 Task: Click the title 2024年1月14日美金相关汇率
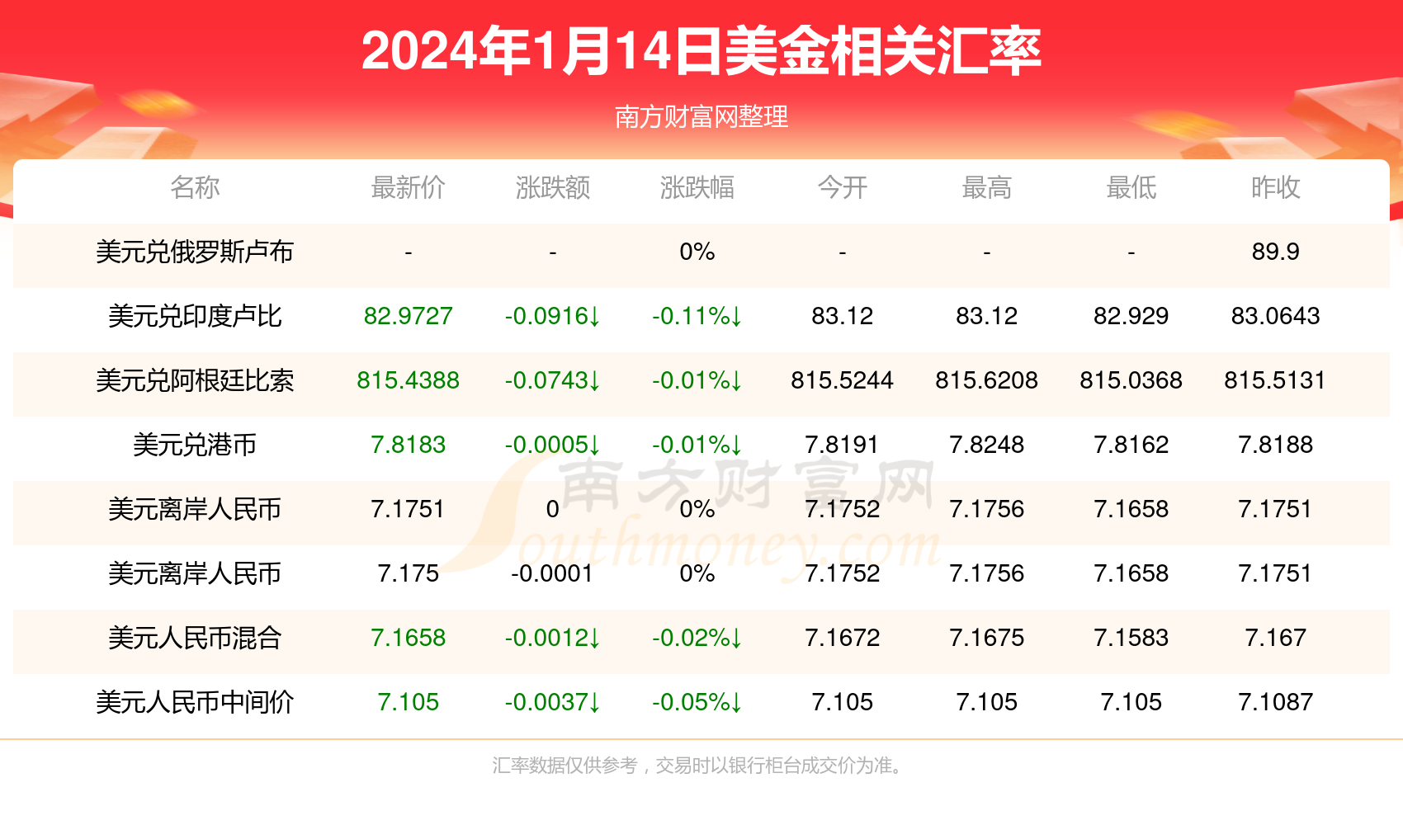(x=701, y=51)
